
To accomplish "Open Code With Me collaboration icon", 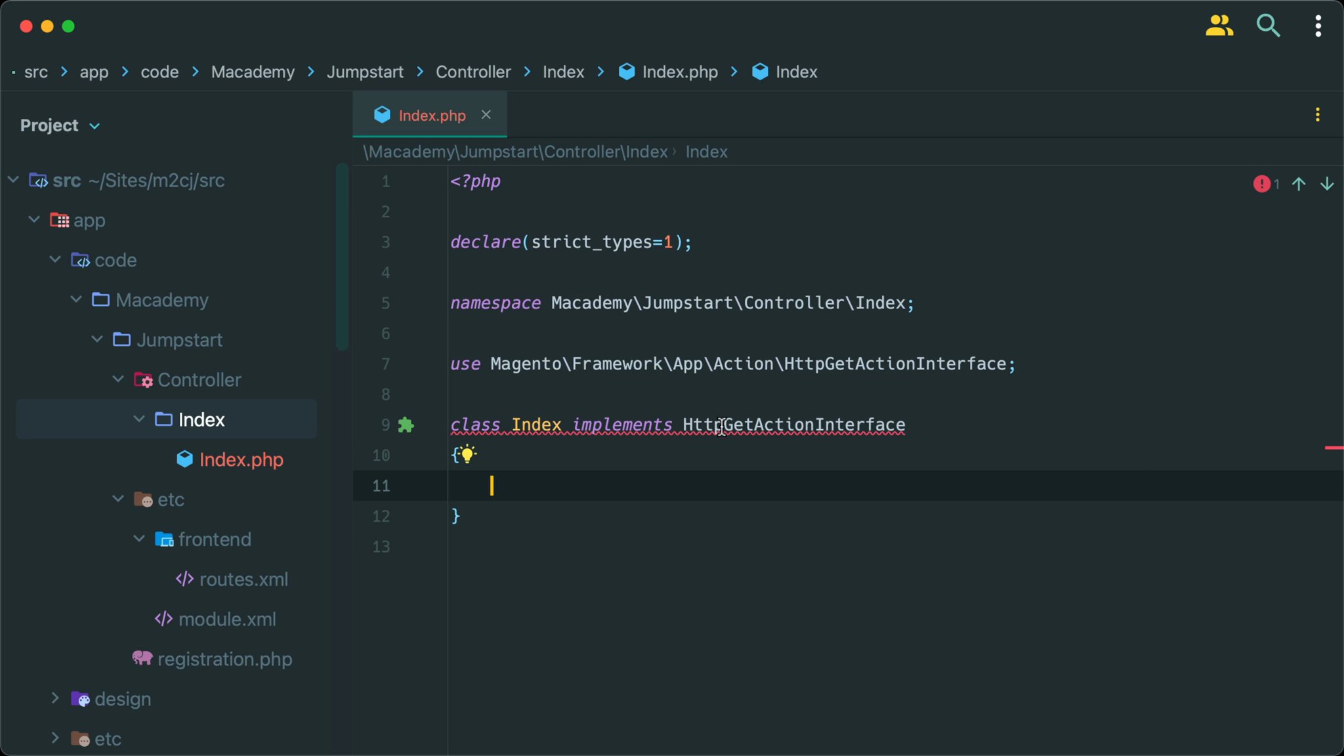I will pyautogui.click(x=1219, y=26).
